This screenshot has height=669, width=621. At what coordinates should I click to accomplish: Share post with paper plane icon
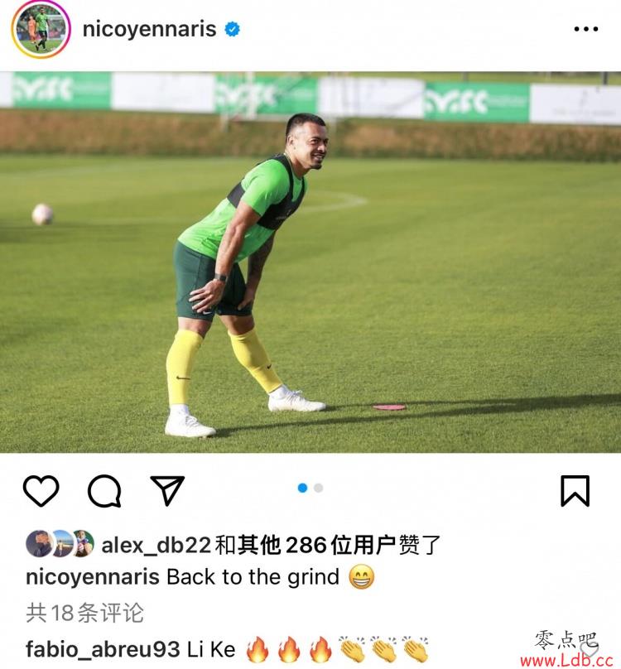point(167,490)
